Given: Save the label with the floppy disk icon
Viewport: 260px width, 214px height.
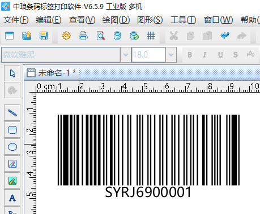Looking at the screenshot, I should [44, 36].
